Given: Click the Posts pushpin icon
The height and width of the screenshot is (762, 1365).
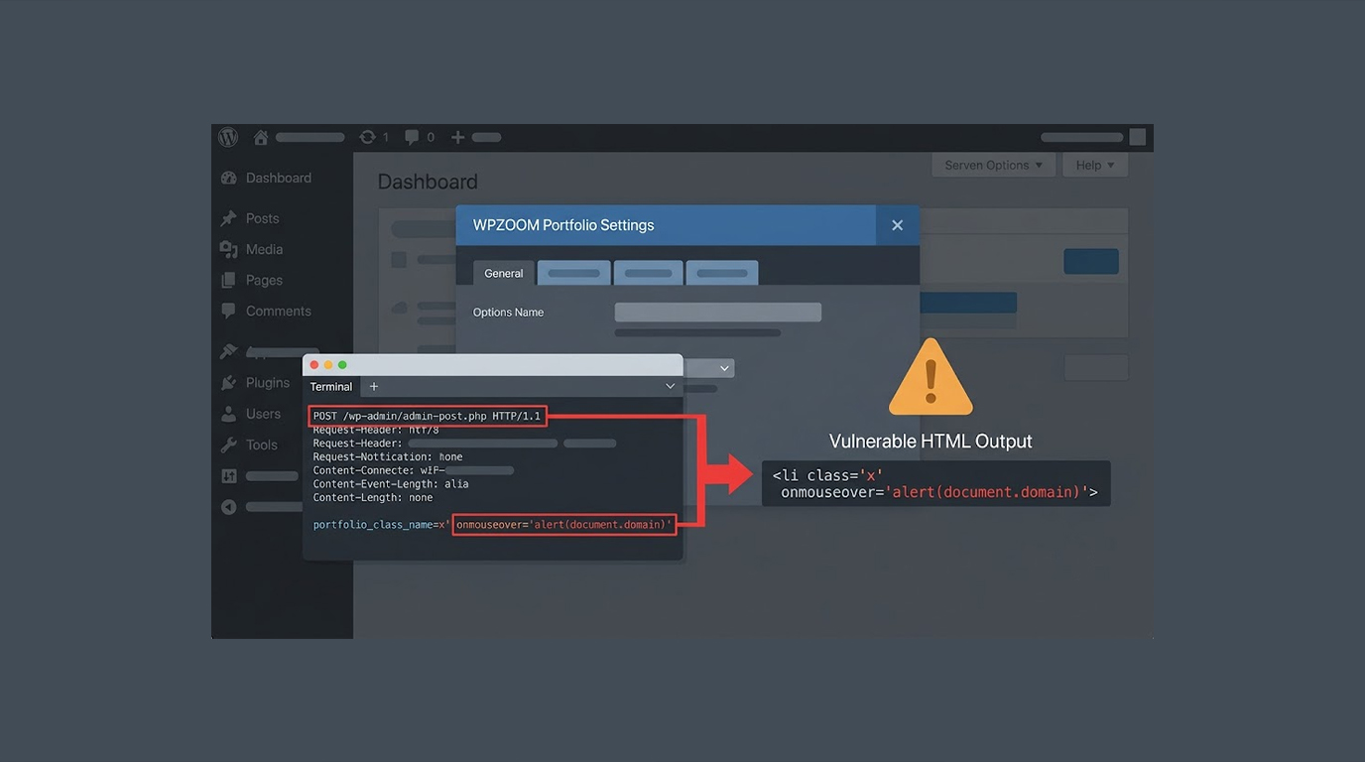Looking at the screenshot, I should click(x=229, y=218).
